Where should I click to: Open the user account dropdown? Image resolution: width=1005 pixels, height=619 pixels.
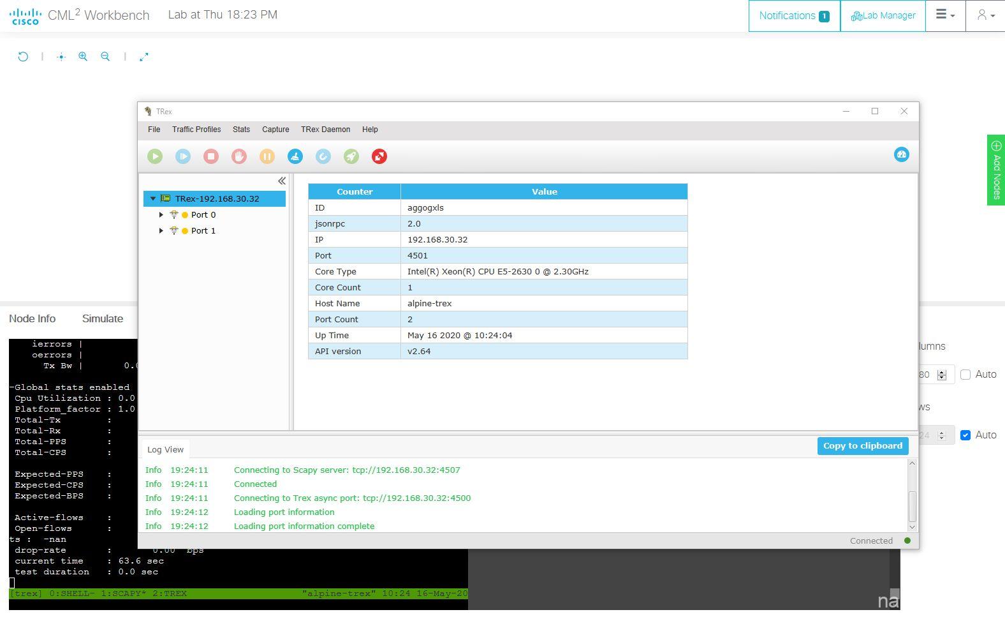[x=985, y=15]
